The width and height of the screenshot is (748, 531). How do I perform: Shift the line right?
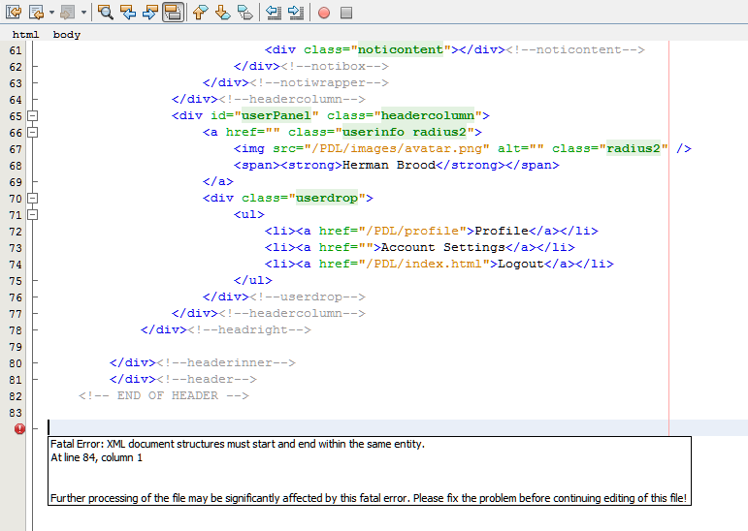click(296, 13)
